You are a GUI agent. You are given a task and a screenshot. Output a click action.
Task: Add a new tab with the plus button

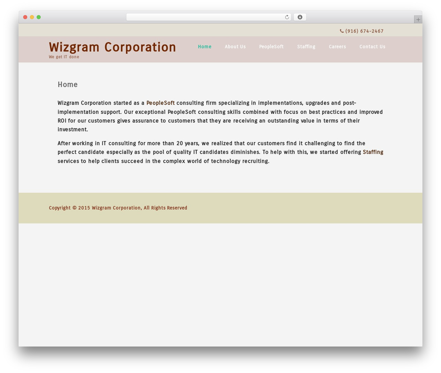418,20
